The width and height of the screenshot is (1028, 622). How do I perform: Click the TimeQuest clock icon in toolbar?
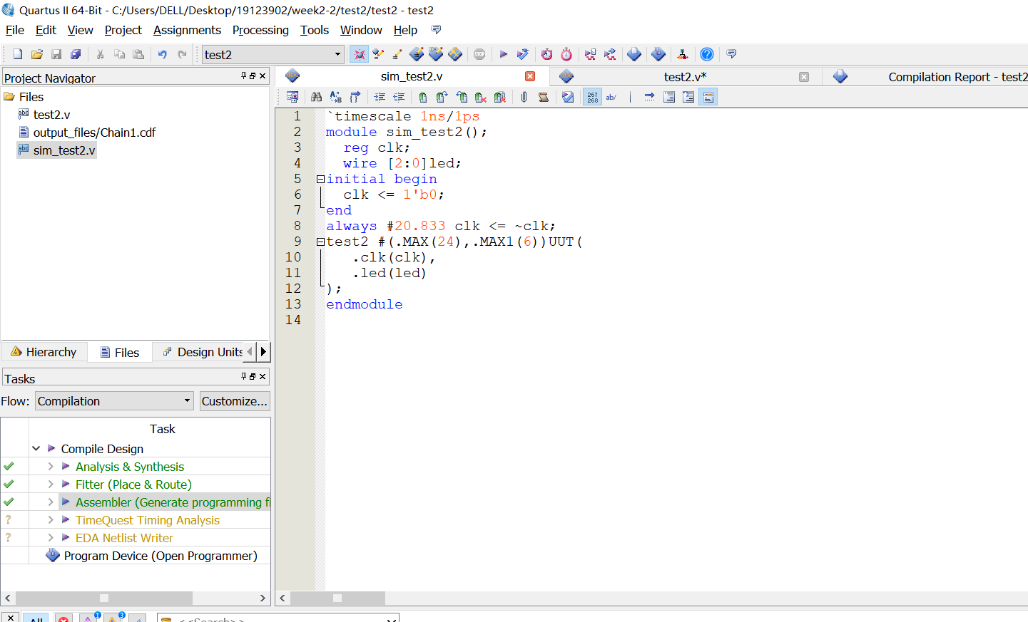(x=566, y=54)
